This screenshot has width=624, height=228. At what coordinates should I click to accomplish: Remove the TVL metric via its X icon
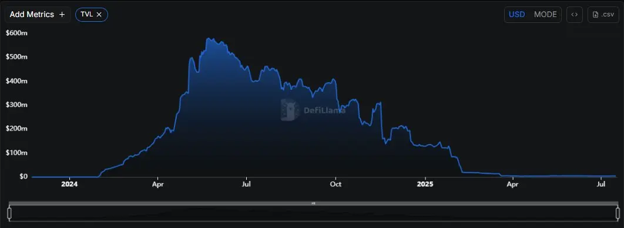tap(99, 14)
